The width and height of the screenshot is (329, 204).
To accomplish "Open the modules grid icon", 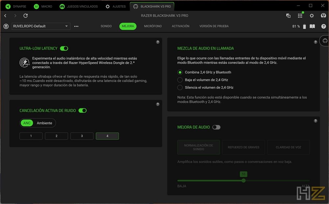I will point(300,15).
